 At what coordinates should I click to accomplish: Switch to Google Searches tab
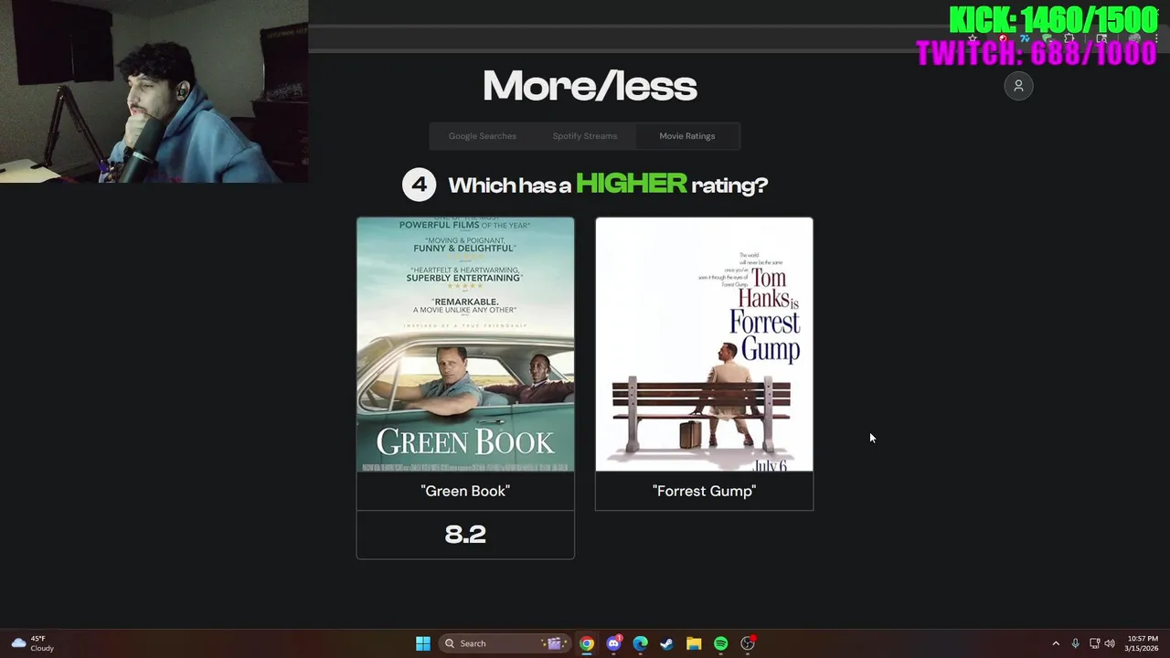(x=482, y=136)
